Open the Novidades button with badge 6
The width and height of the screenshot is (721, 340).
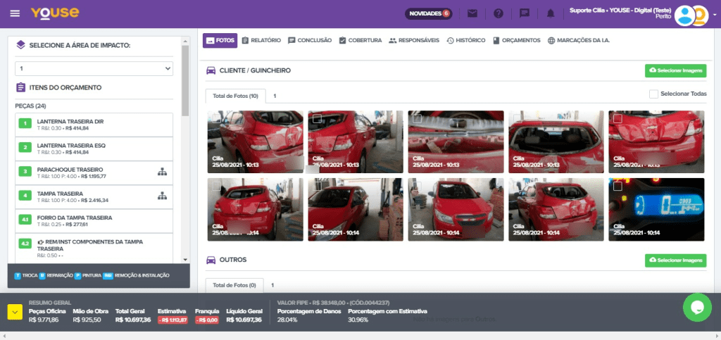tap(429, 13)
